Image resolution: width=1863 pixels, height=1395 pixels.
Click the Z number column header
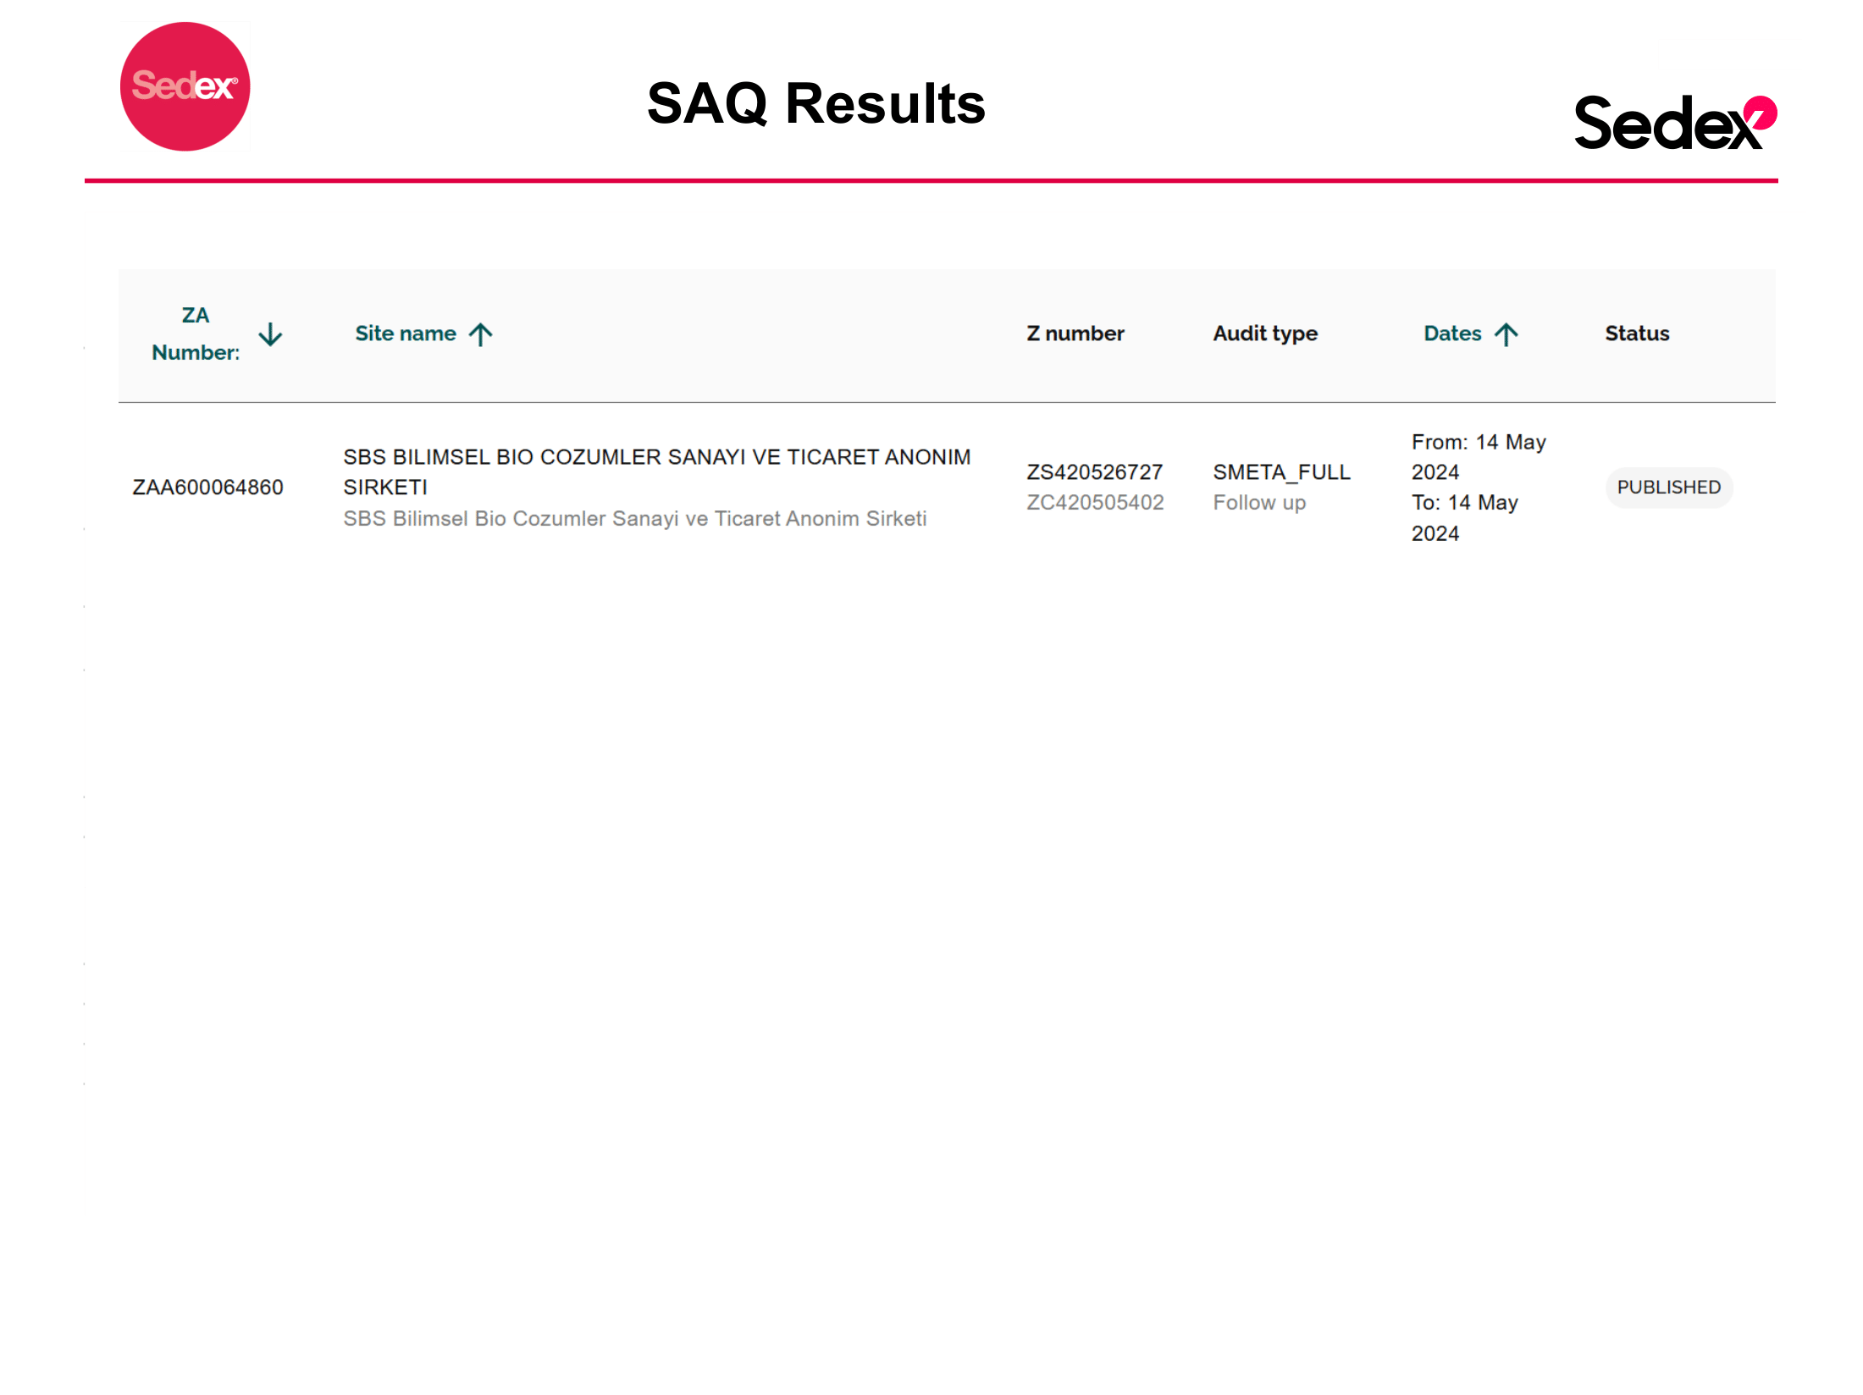(1075, 334)
